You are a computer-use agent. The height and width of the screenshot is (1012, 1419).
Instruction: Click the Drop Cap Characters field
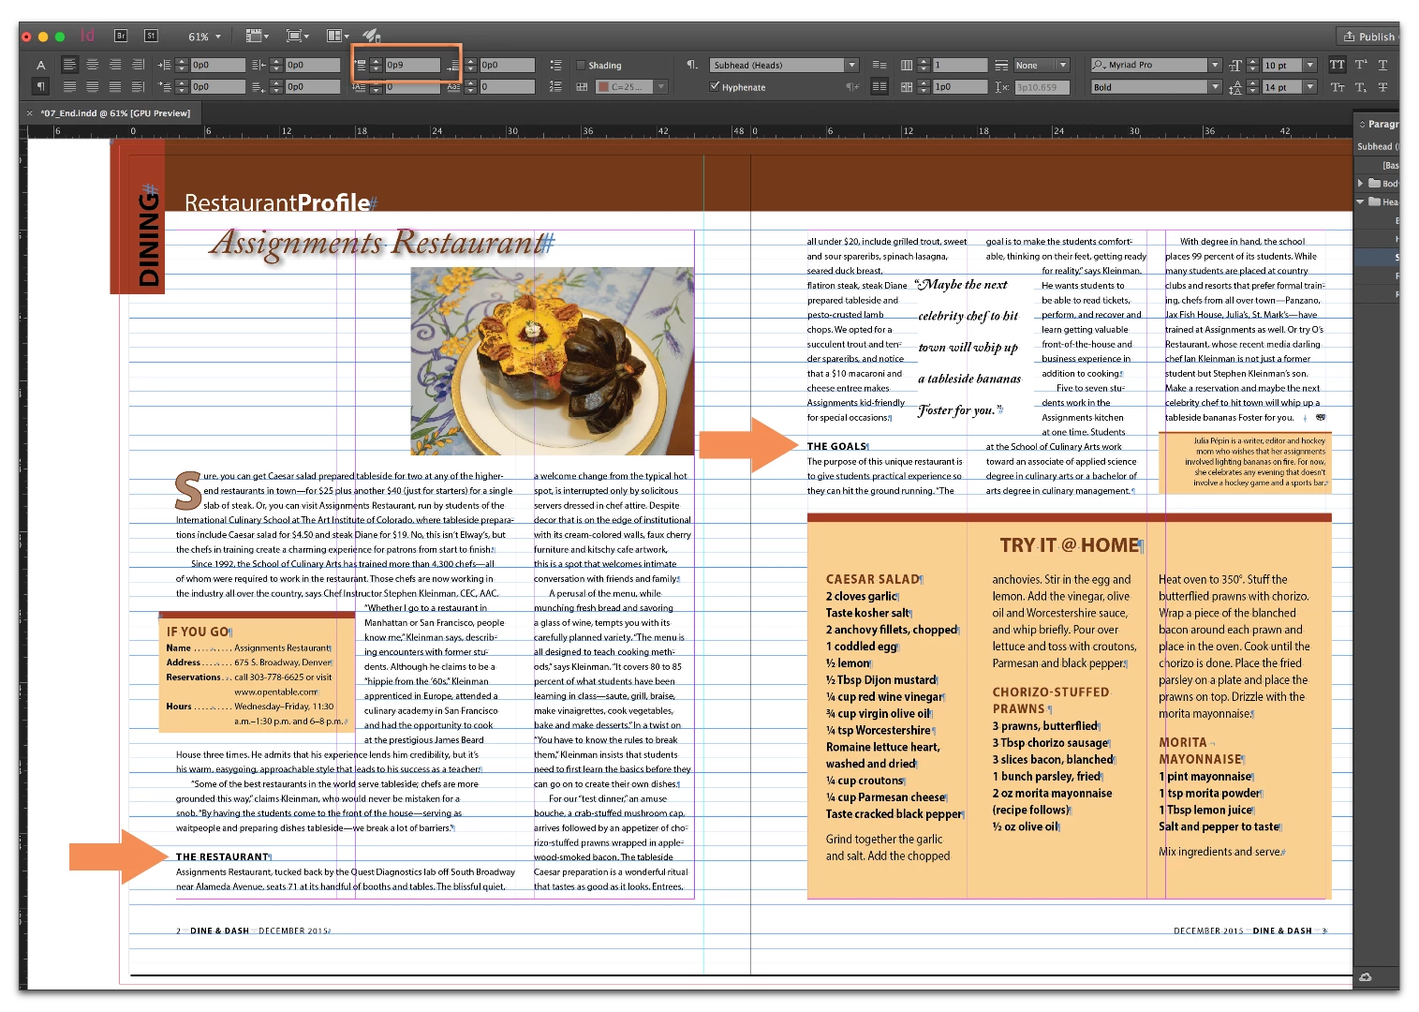pyautogui.click(x=507, y=86)
